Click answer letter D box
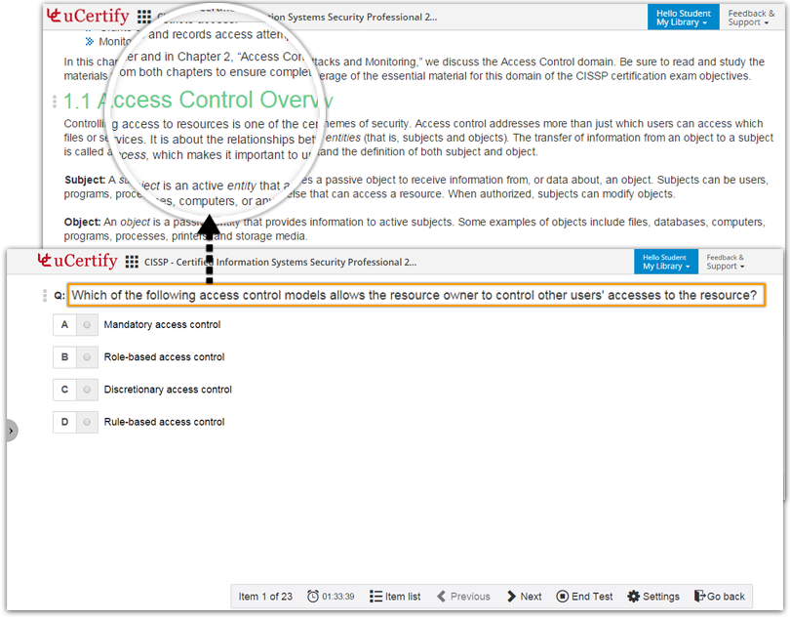 coord(64,422)
